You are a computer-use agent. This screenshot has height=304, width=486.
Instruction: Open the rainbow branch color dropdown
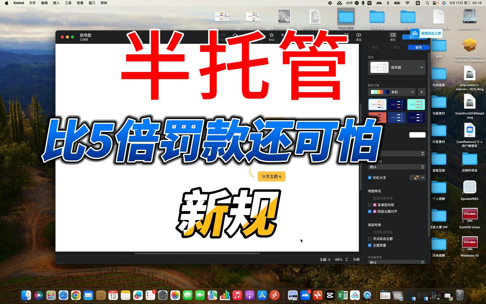coord(417,178)
